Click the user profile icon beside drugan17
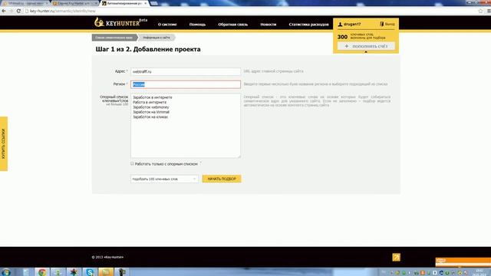Image resolution: width=491 pixels, height=276 pixels. [x=340, y=24]
